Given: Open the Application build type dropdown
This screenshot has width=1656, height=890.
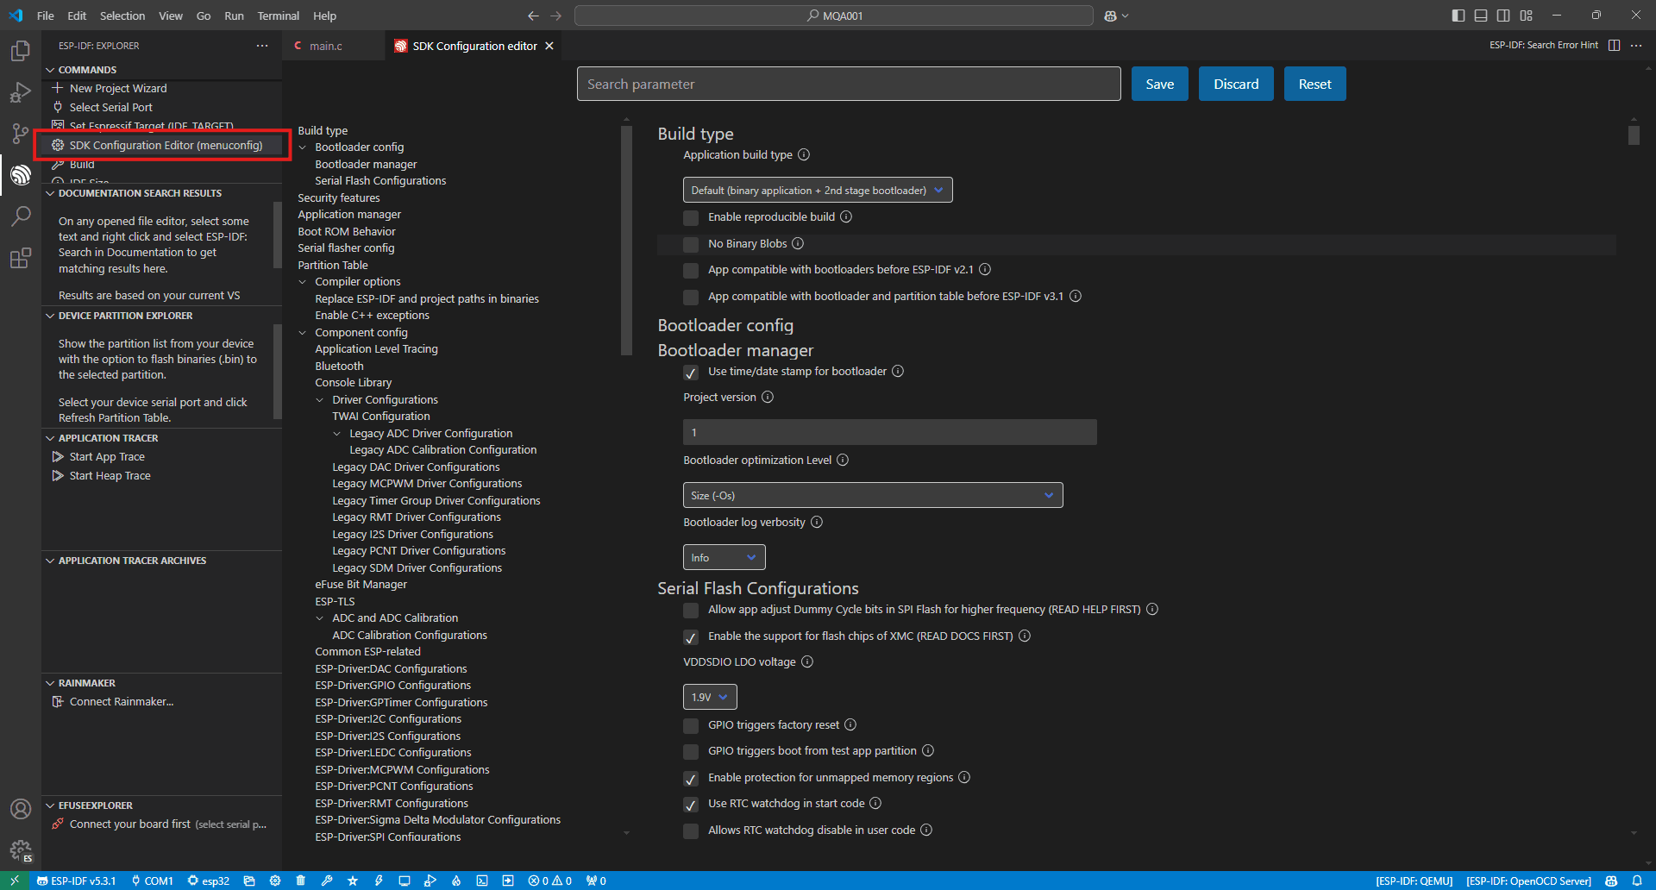Looking at the screenshot, I should (x=818, y=190).
